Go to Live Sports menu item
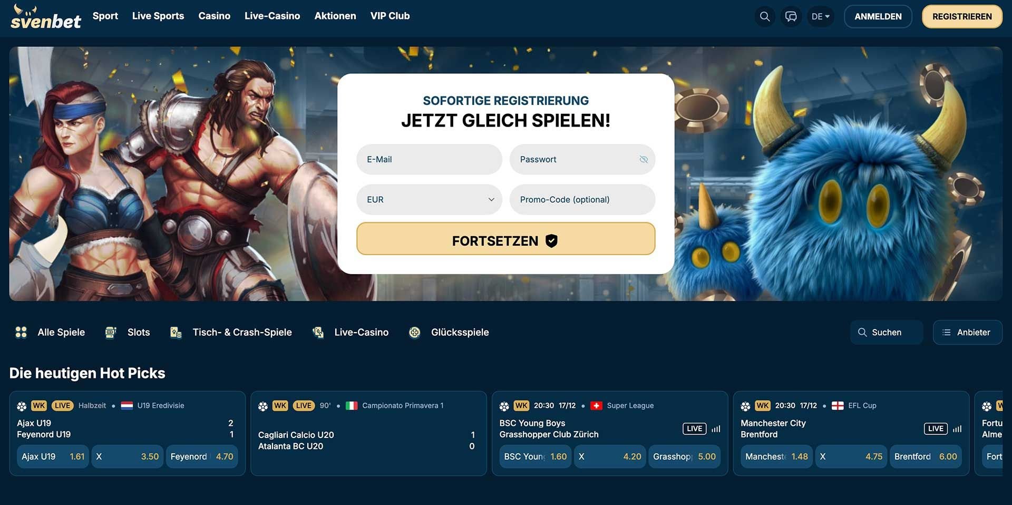The image size is (1012, 505). pyautogui.click(x=158, y=16)
